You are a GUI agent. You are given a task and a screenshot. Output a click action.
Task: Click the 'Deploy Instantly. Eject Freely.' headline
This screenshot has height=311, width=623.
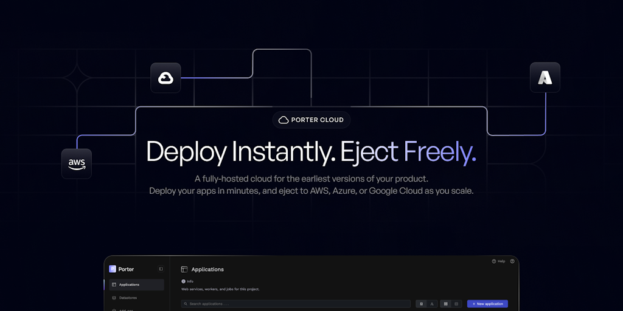[311, 152]
